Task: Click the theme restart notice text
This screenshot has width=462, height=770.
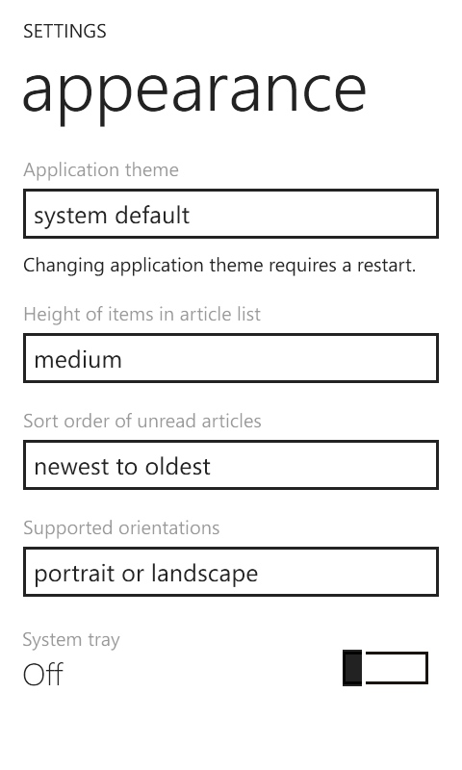Action: 219,266
